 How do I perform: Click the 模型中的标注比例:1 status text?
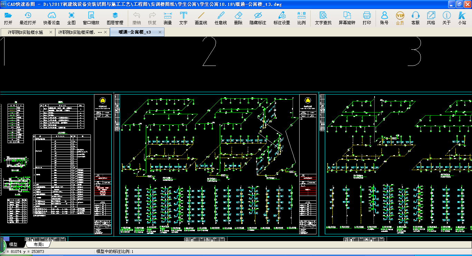point(115,252)
